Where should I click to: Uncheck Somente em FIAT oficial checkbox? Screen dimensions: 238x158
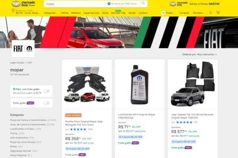click(x=109, y=4)
